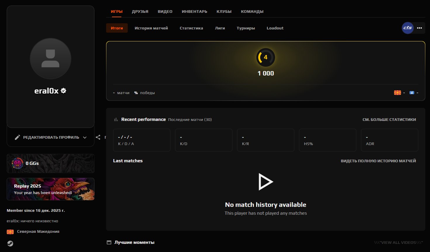The image size is (430, 252).
Task: Click the 0 GGs badge panel
Action: point(50,163)
